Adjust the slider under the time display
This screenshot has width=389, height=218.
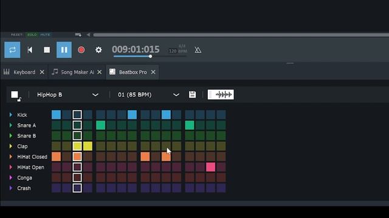[150, 56]
